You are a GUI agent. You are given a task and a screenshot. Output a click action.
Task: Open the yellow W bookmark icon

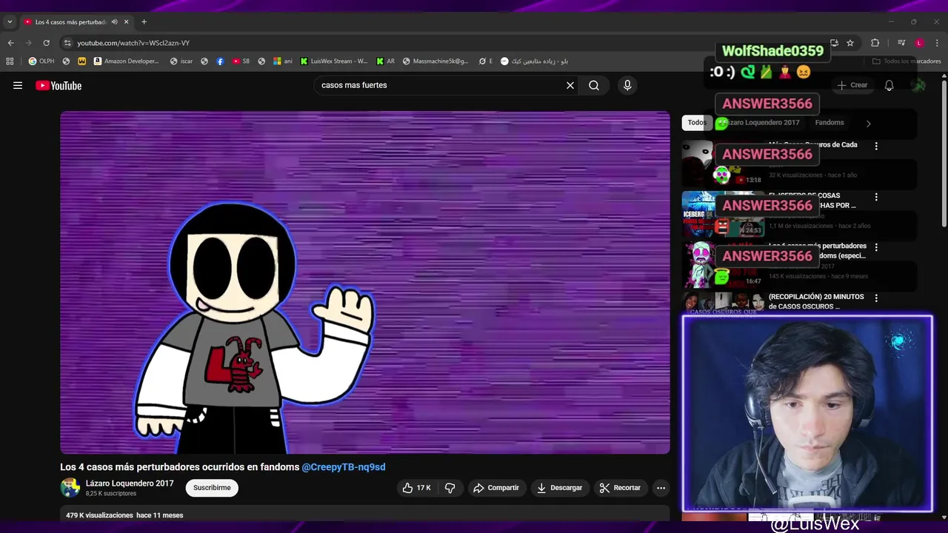tap(81, 61)
